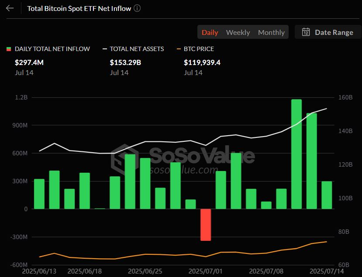
Task: Open the info tooltip beside the title
Action: 137,8
